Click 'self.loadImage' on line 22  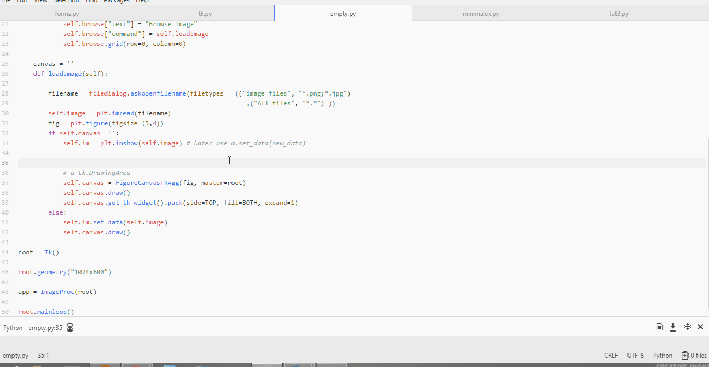tap(182, 34)
